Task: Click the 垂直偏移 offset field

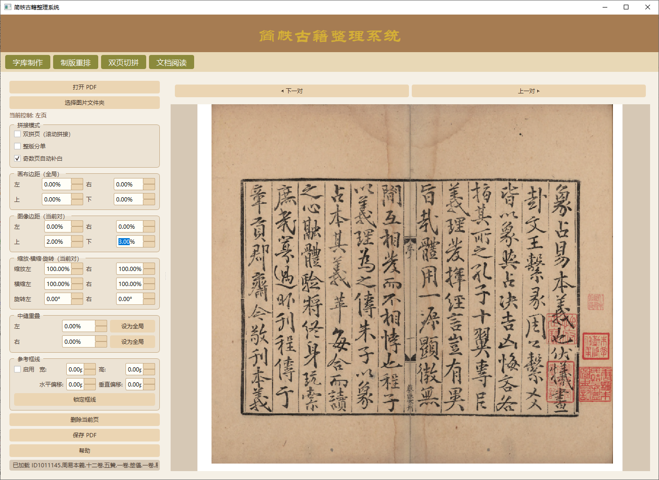Action: [x=135, y=385]
